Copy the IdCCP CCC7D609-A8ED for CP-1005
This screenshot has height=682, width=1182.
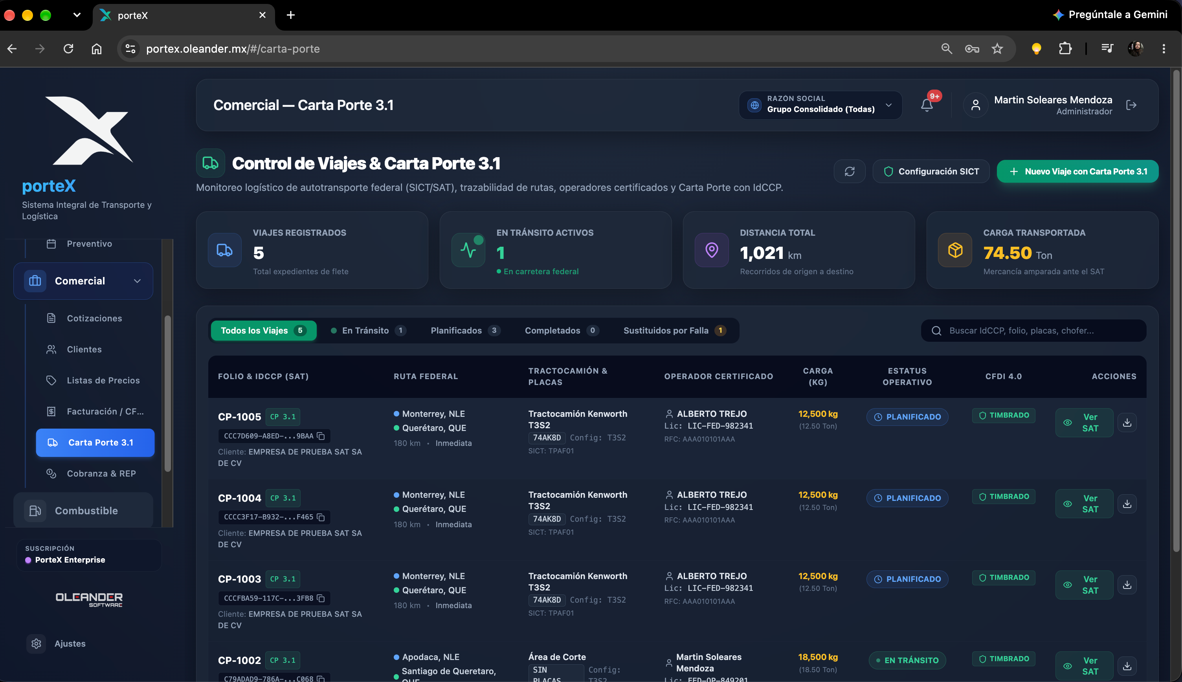pyautogui.click(x=321, y=436)
